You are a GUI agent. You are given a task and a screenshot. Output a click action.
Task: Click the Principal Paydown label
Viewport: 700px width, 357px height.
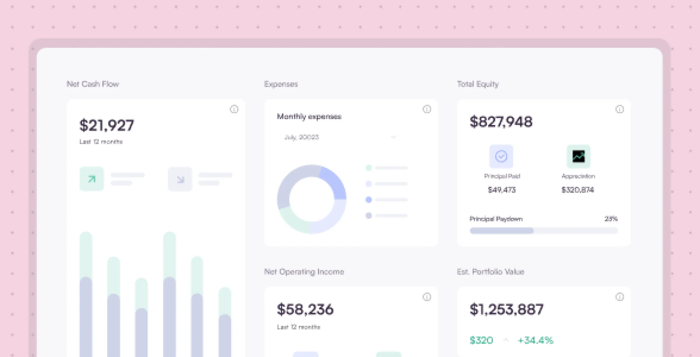click(x=496, y=219)
